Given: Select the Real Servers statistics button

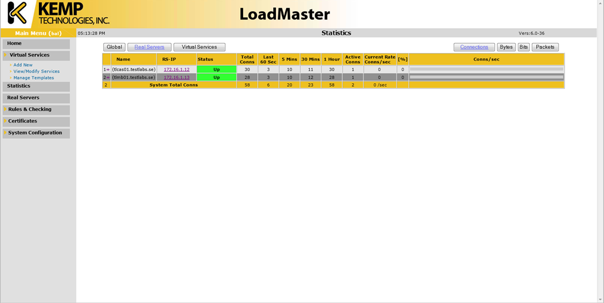Looking at the screenshot, I should pyautogui.click(x=149, y=47).
